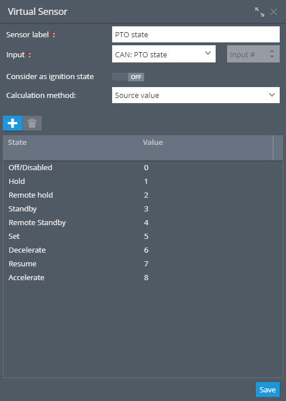Select the Off/Disabled state row
The image size is (286, 401).
click(x=143, y=167)
